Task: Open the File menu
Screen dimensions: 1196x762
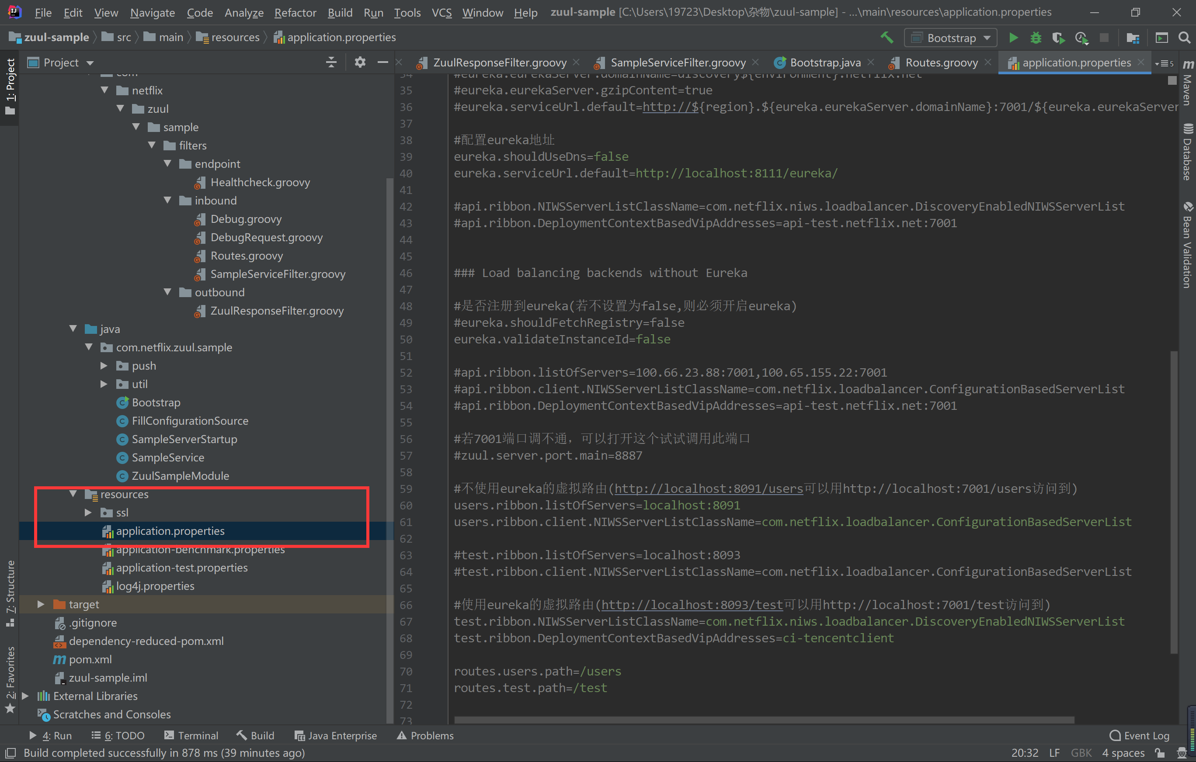Action: pyautogui.click(x=43, y=12)
